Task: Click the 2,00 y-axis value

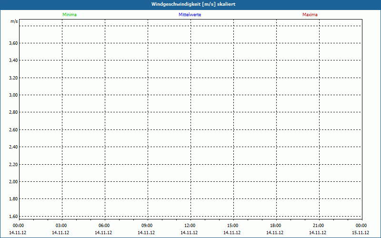Action: coord(13,182)
